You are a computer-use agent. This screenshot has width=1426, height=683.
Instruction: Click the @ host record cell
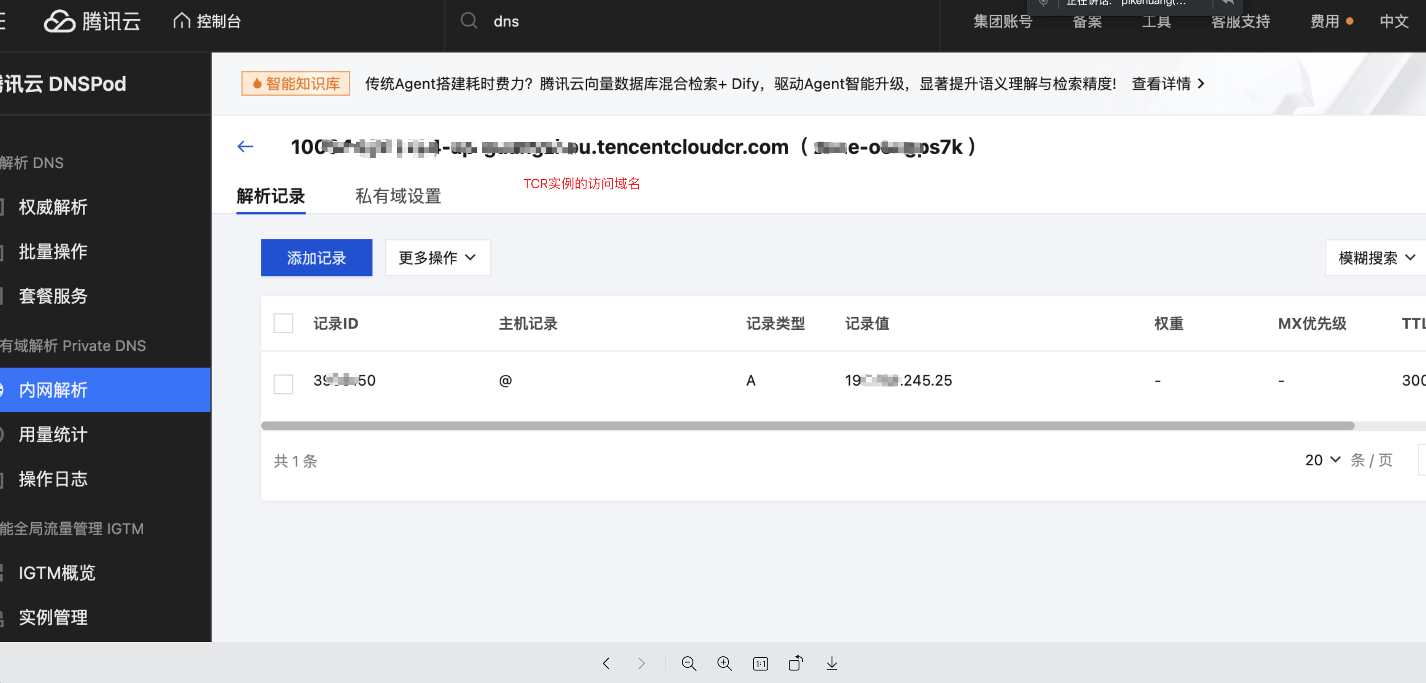(505, 381)
